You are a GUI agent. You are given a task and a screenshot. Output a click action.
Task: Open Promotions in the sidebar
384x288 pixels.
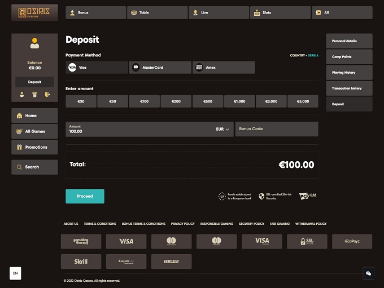34,147
